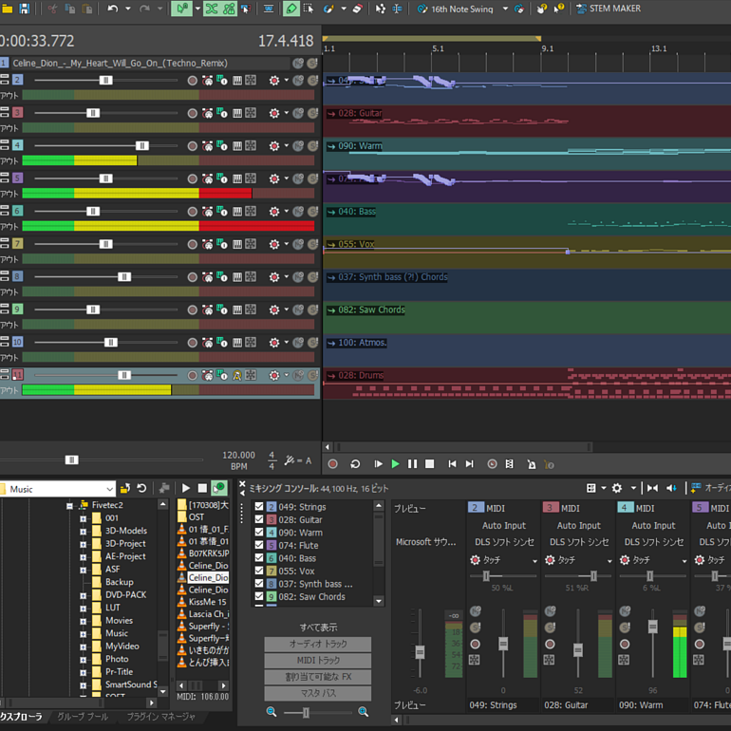Open the mixing console settings gear

tap(617, 488)
